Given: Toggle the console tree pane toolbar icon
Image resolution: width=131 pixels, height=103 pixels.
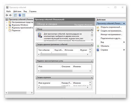Looking at the screenshot, I should pos(15,15).
